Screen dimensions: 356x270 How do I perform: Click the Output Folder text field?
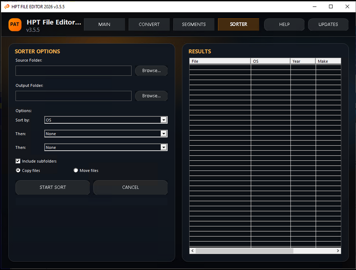click(x=74, y=96)
